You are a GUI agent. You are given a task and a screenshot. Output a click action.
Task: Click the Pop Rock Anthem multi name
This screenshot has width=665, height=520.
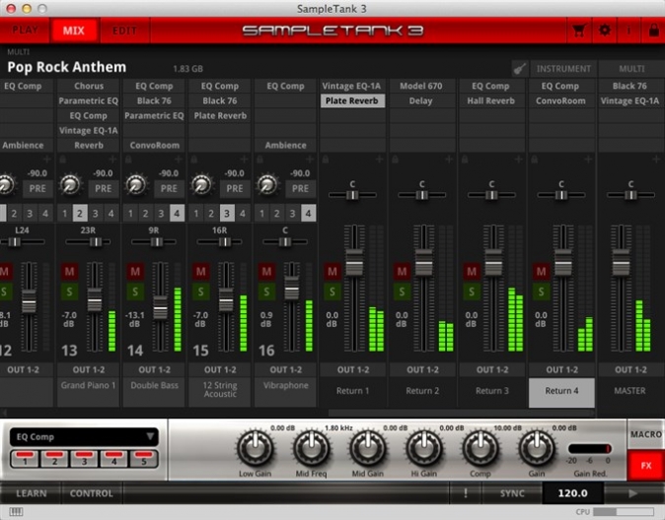coord(66,67)
